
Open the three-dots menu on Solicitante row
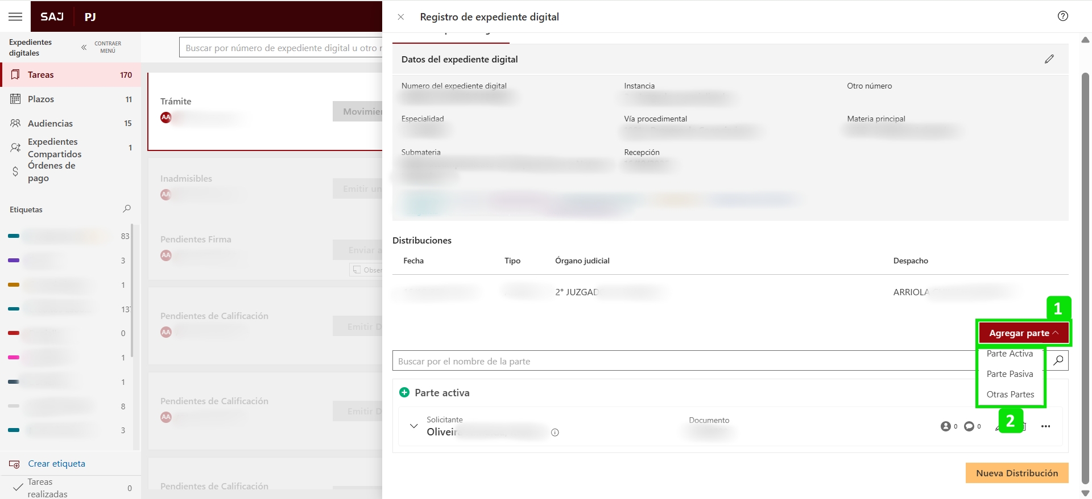[1045, 426]
